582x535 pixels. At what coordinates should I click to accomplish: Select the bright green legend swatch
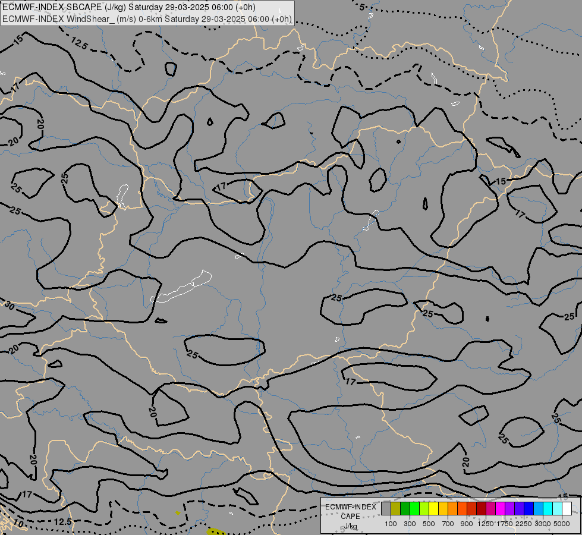pyautogui.click(x=414, y=508)
